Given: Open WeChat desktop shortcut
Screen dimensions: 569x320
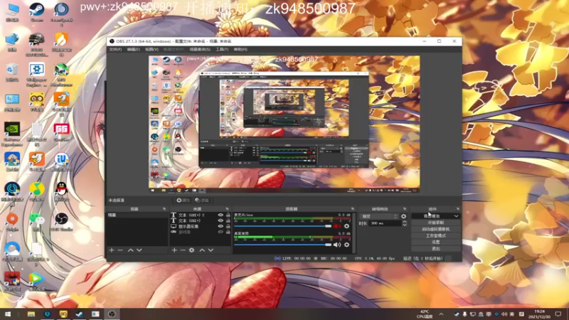Looking at the screenshot, I should point(37,222).
